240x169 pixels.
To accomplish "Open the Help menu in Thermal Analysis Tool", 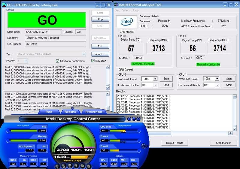I will click(136, 10).
